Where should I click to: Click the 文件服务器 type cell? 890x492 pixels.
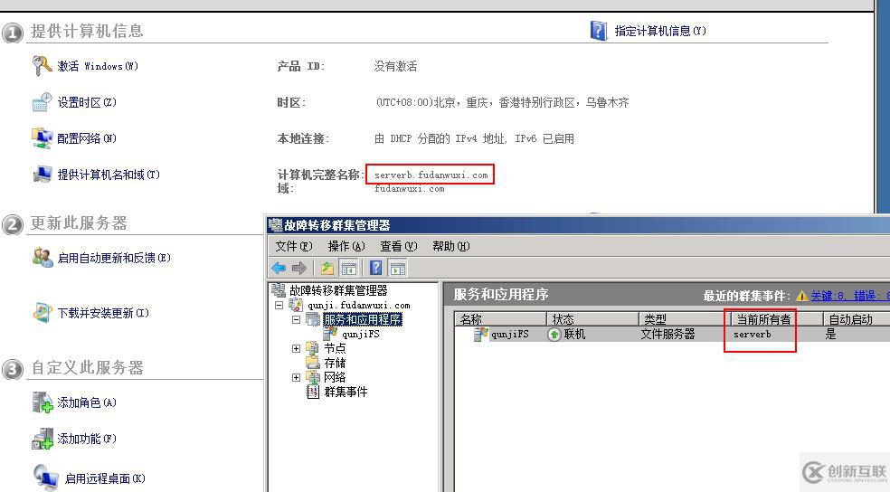(x=668, y=335)
